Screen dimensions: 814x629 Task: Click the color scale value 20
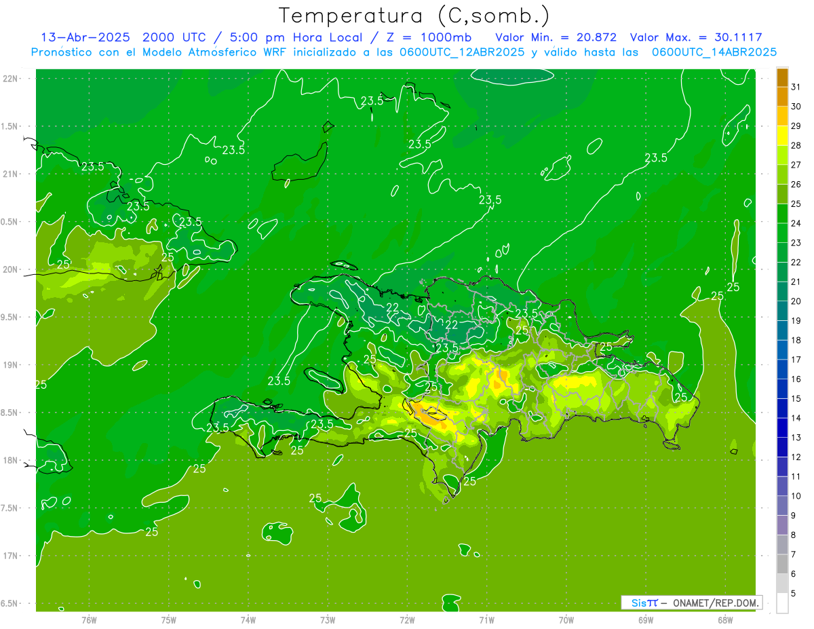796,301
